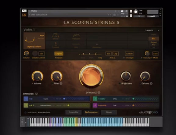Select the Con Sord option under Arco
Screen dimensions: 176x135
pos(41,38)
